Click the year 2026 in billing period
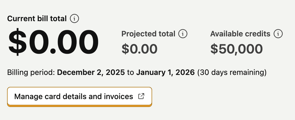Screen dimensions: 295x120 [x=185, y=72]
